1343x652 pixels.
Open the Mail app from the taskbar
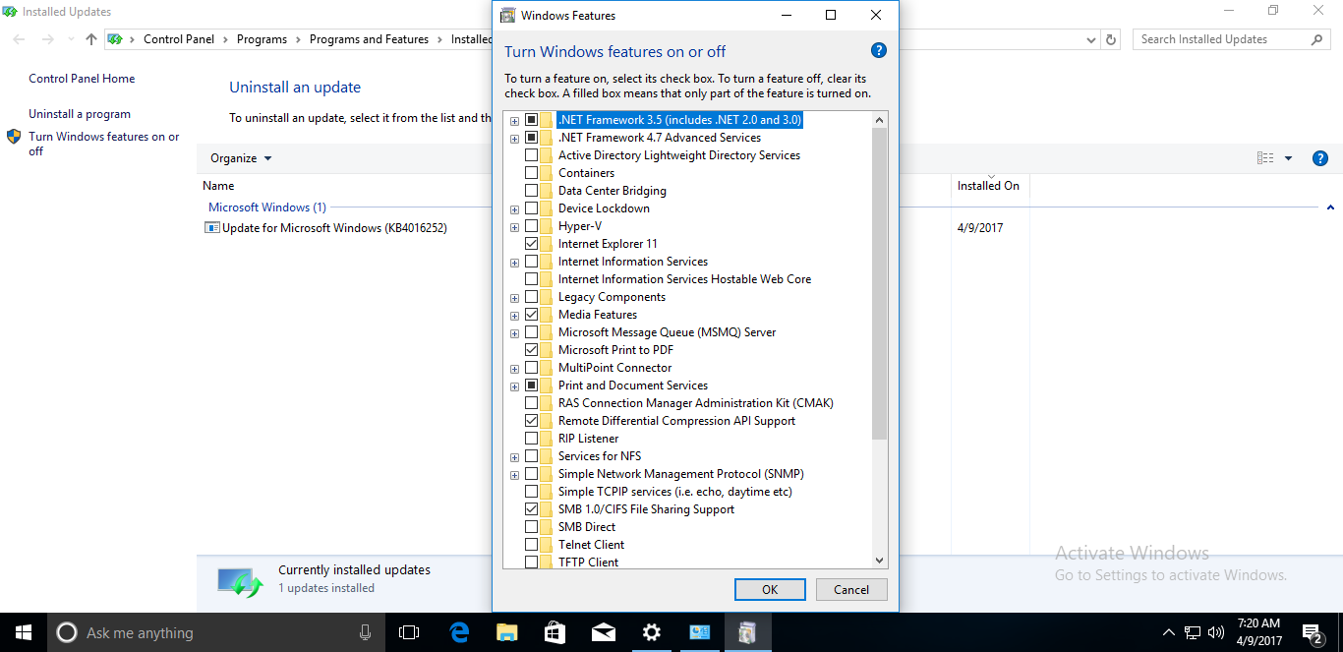(603, 632)
